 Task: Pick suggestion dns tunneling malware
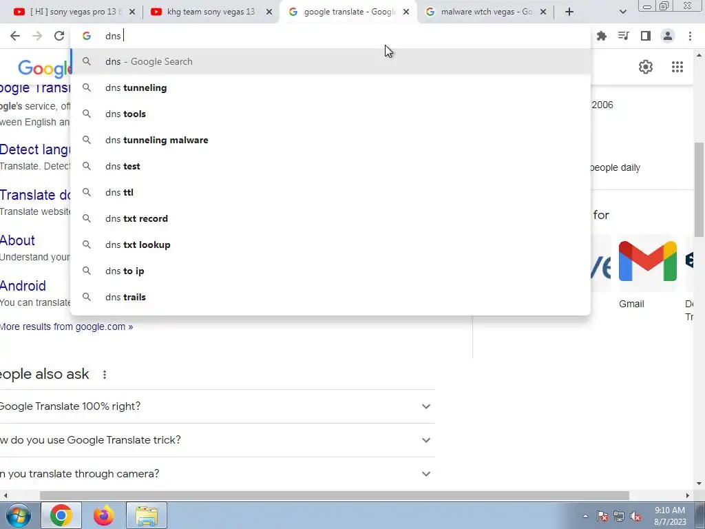click(330, 140)
